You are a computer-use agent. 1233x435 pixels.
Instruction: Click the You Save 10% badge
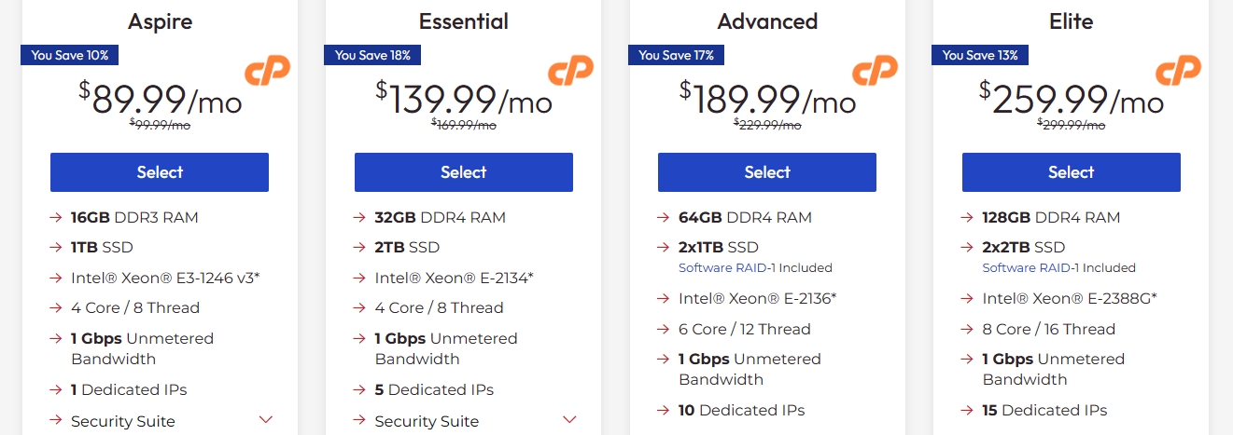(x=70, y=55)
